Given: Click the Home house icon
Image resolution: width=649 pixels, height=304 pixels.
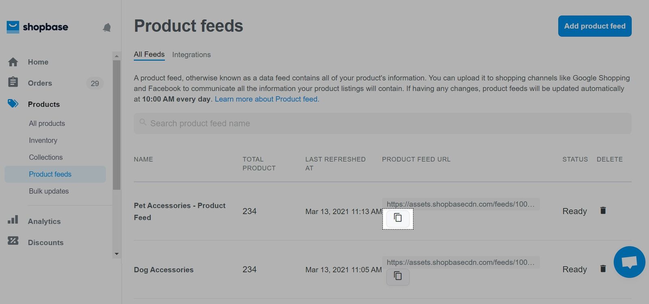Looking at the screenshot, I should pyautogui.click(x=13, y=62).
